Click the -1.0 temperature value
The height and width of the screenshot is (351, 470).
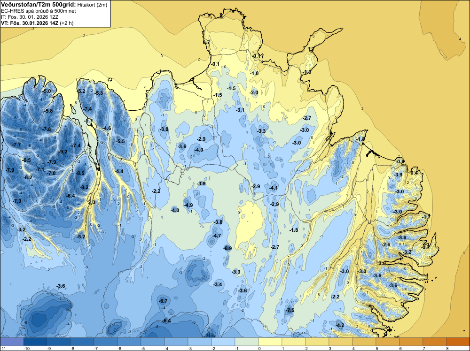coord(254,73)
